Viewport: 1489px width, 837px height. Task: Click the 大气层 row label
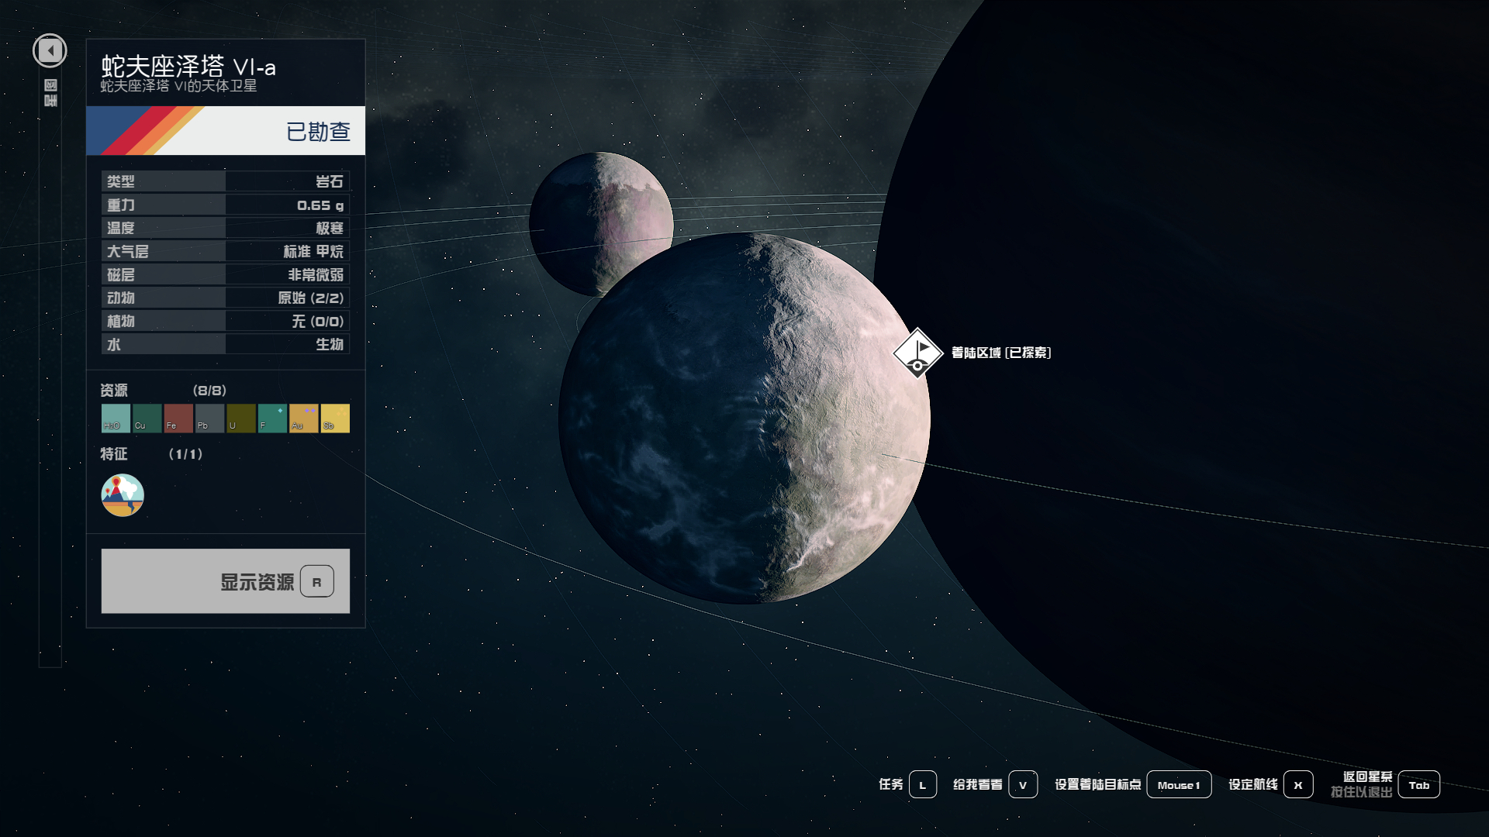pos(128,251)
